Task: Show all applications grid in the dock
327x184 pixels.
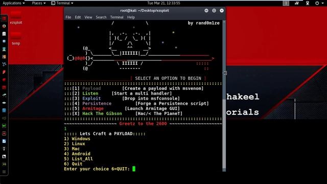Action: tap(4, 172)
